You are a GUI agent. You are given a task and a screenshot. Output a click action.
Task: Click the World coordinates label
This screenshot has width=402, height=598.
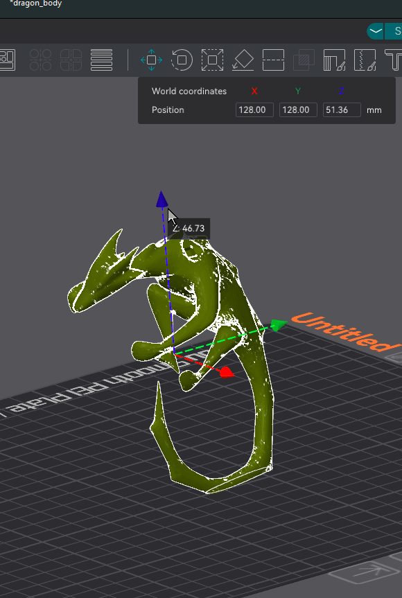click(x=189, y=91)
